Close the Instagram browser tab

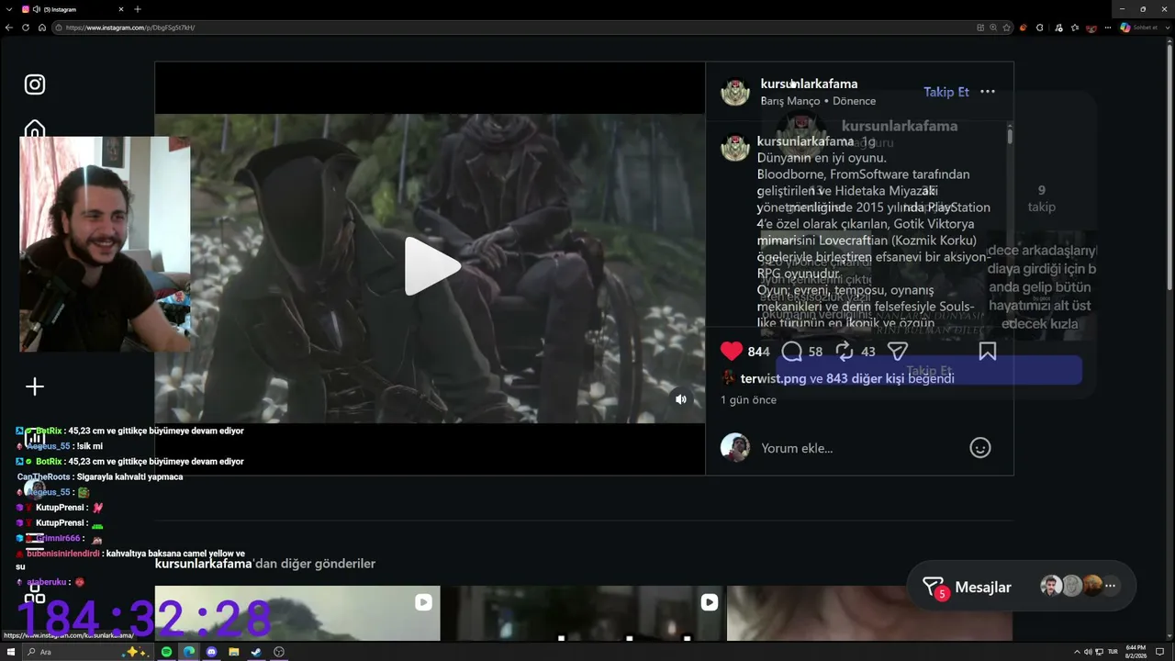pyautogui.click(x=121, y=9)
